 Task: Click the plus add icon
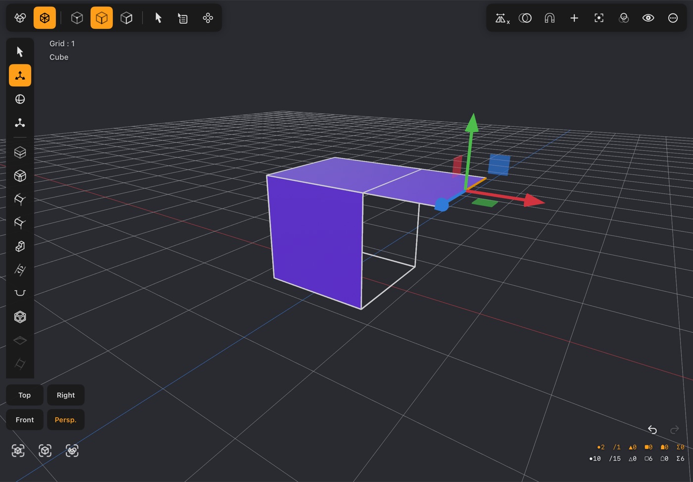click(574, 18)
